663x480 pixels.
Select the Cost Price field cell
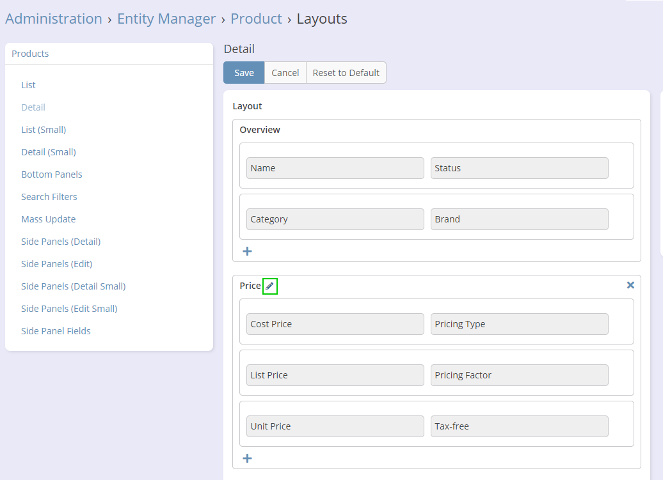(335, 324)
